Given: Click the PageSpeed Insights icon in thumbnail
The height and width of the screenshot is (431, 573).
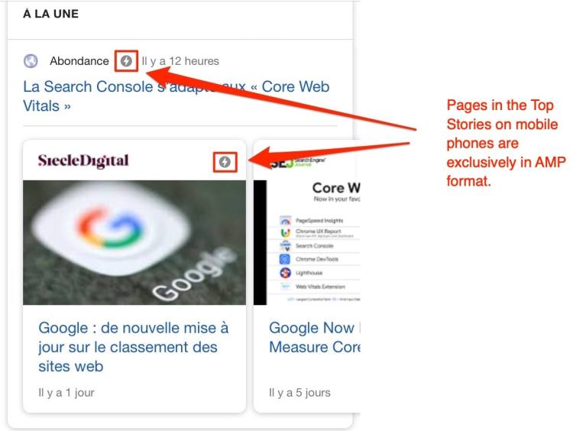Looking at the screenshot, I should pos(286,220).
